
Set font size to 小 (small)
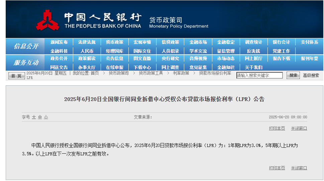[x=46, y=117]
